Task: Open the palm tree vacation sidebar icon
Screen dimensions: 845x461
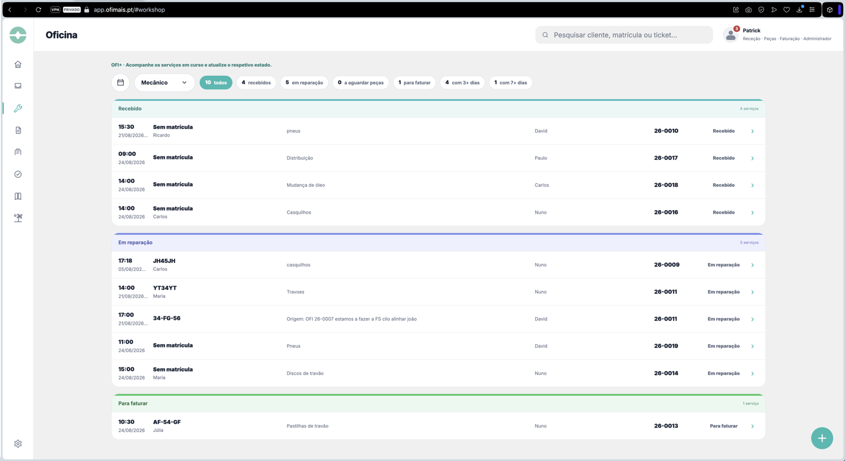Action: pyautogui.click(x=18, y=218)
